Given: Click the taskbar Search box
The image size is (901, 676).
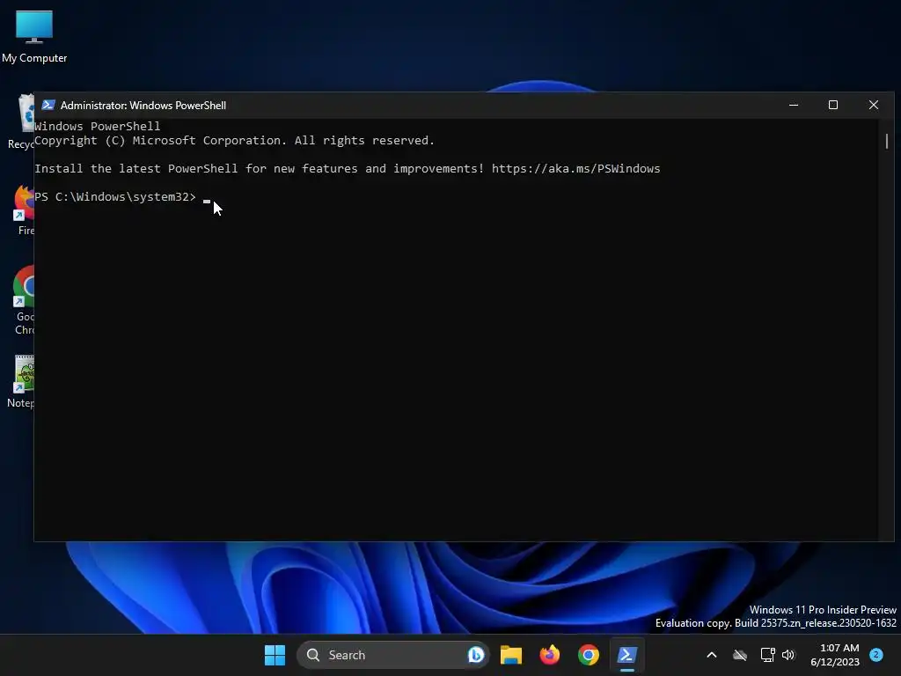Looking at the screenshot, I should (393, 655).
